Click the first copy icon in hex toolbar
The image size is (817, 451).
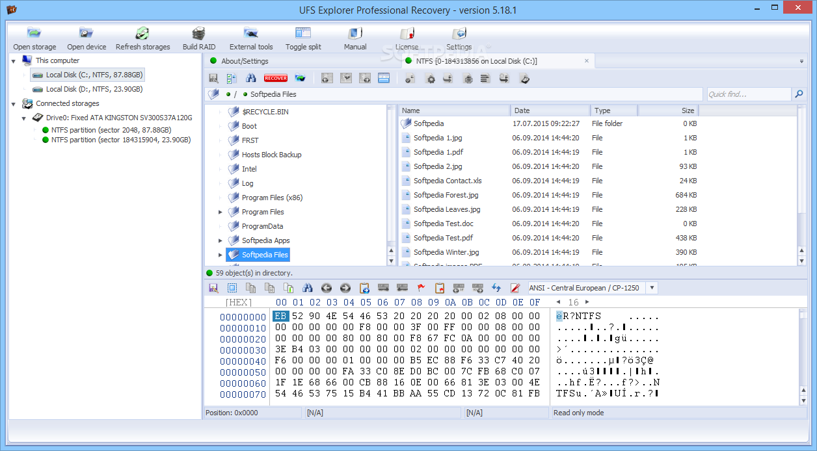[250, 288]
